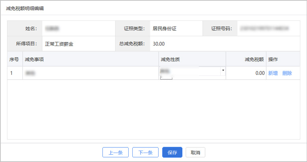
Task: Select the 减免性质 combo box field
Action: tap(190, 71)
